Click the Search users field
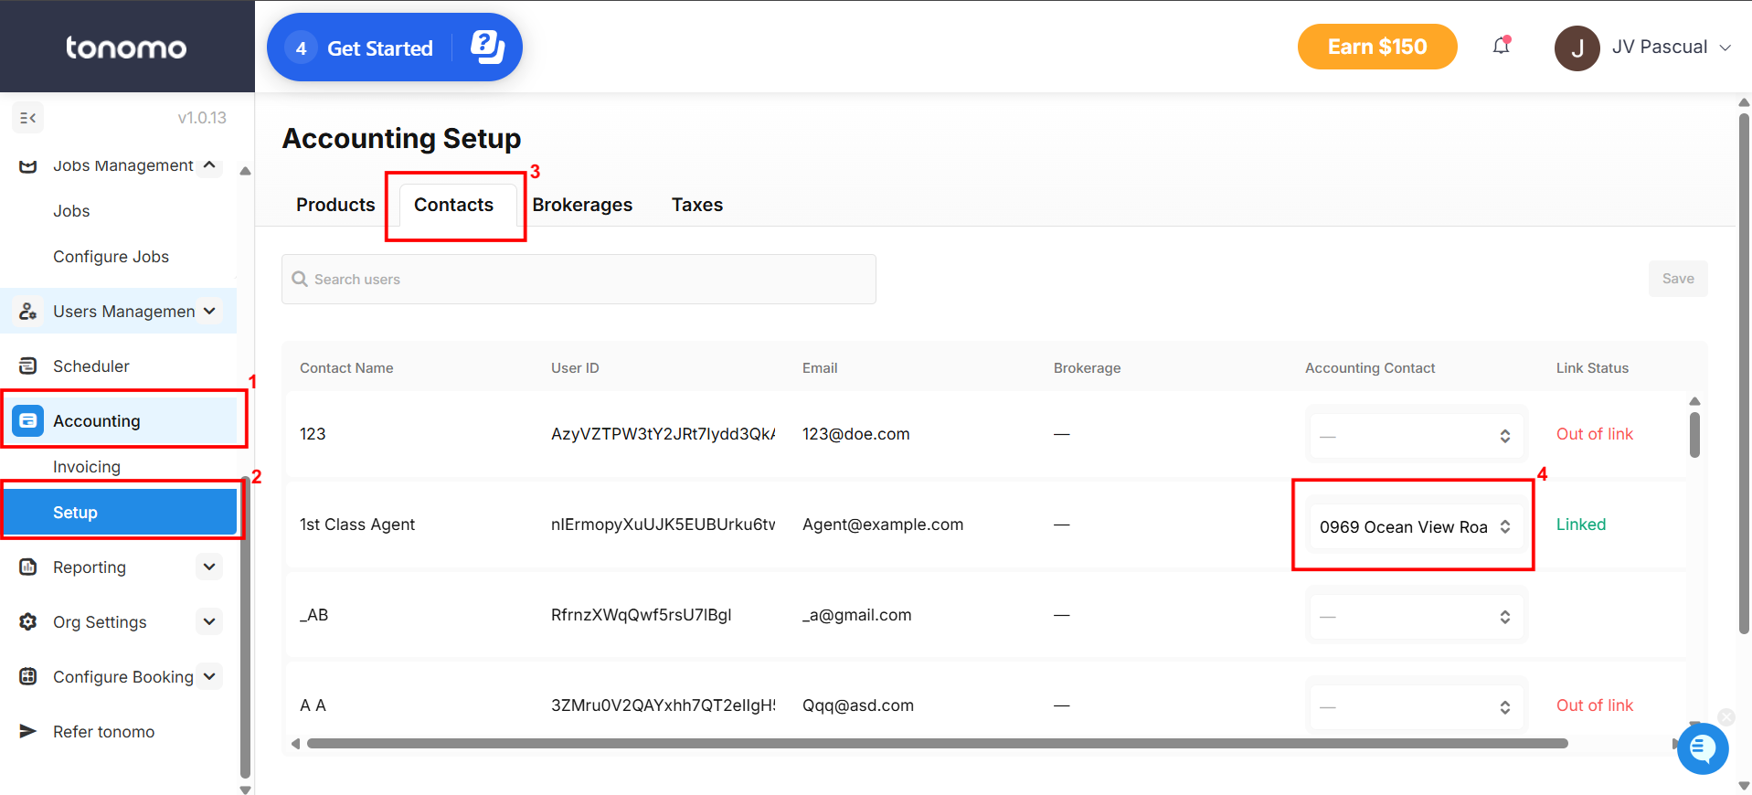Image resolution: width=1752 pixels, height=795 pixels. (579, 279)
